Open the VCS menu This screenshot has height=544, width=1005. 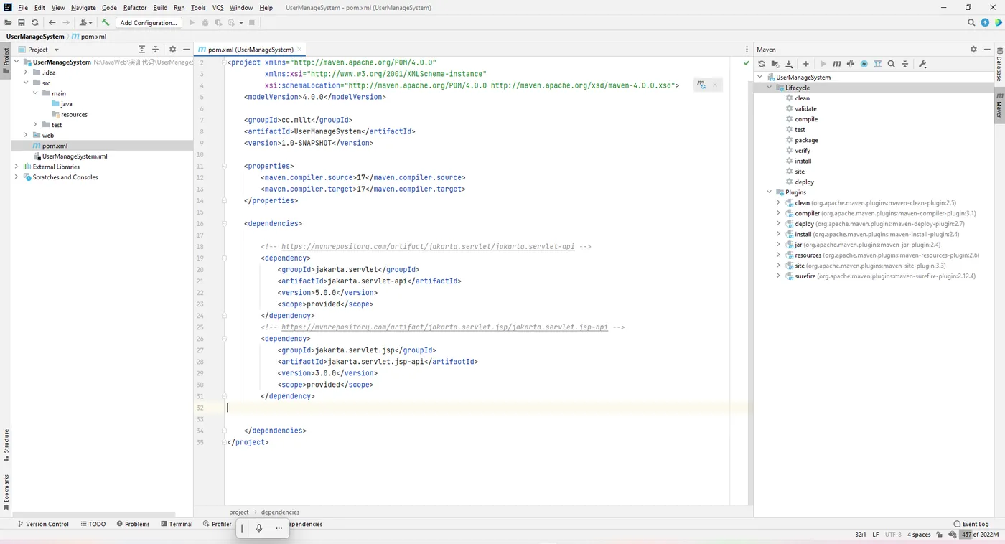(x=218, y=8)
